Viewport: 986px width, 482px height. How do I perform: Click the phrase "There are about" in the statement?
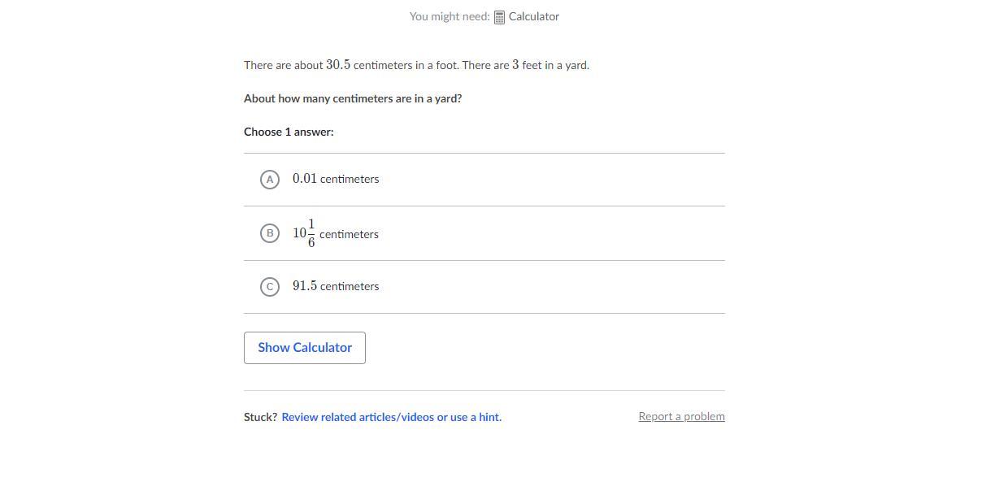click(283, 65)
